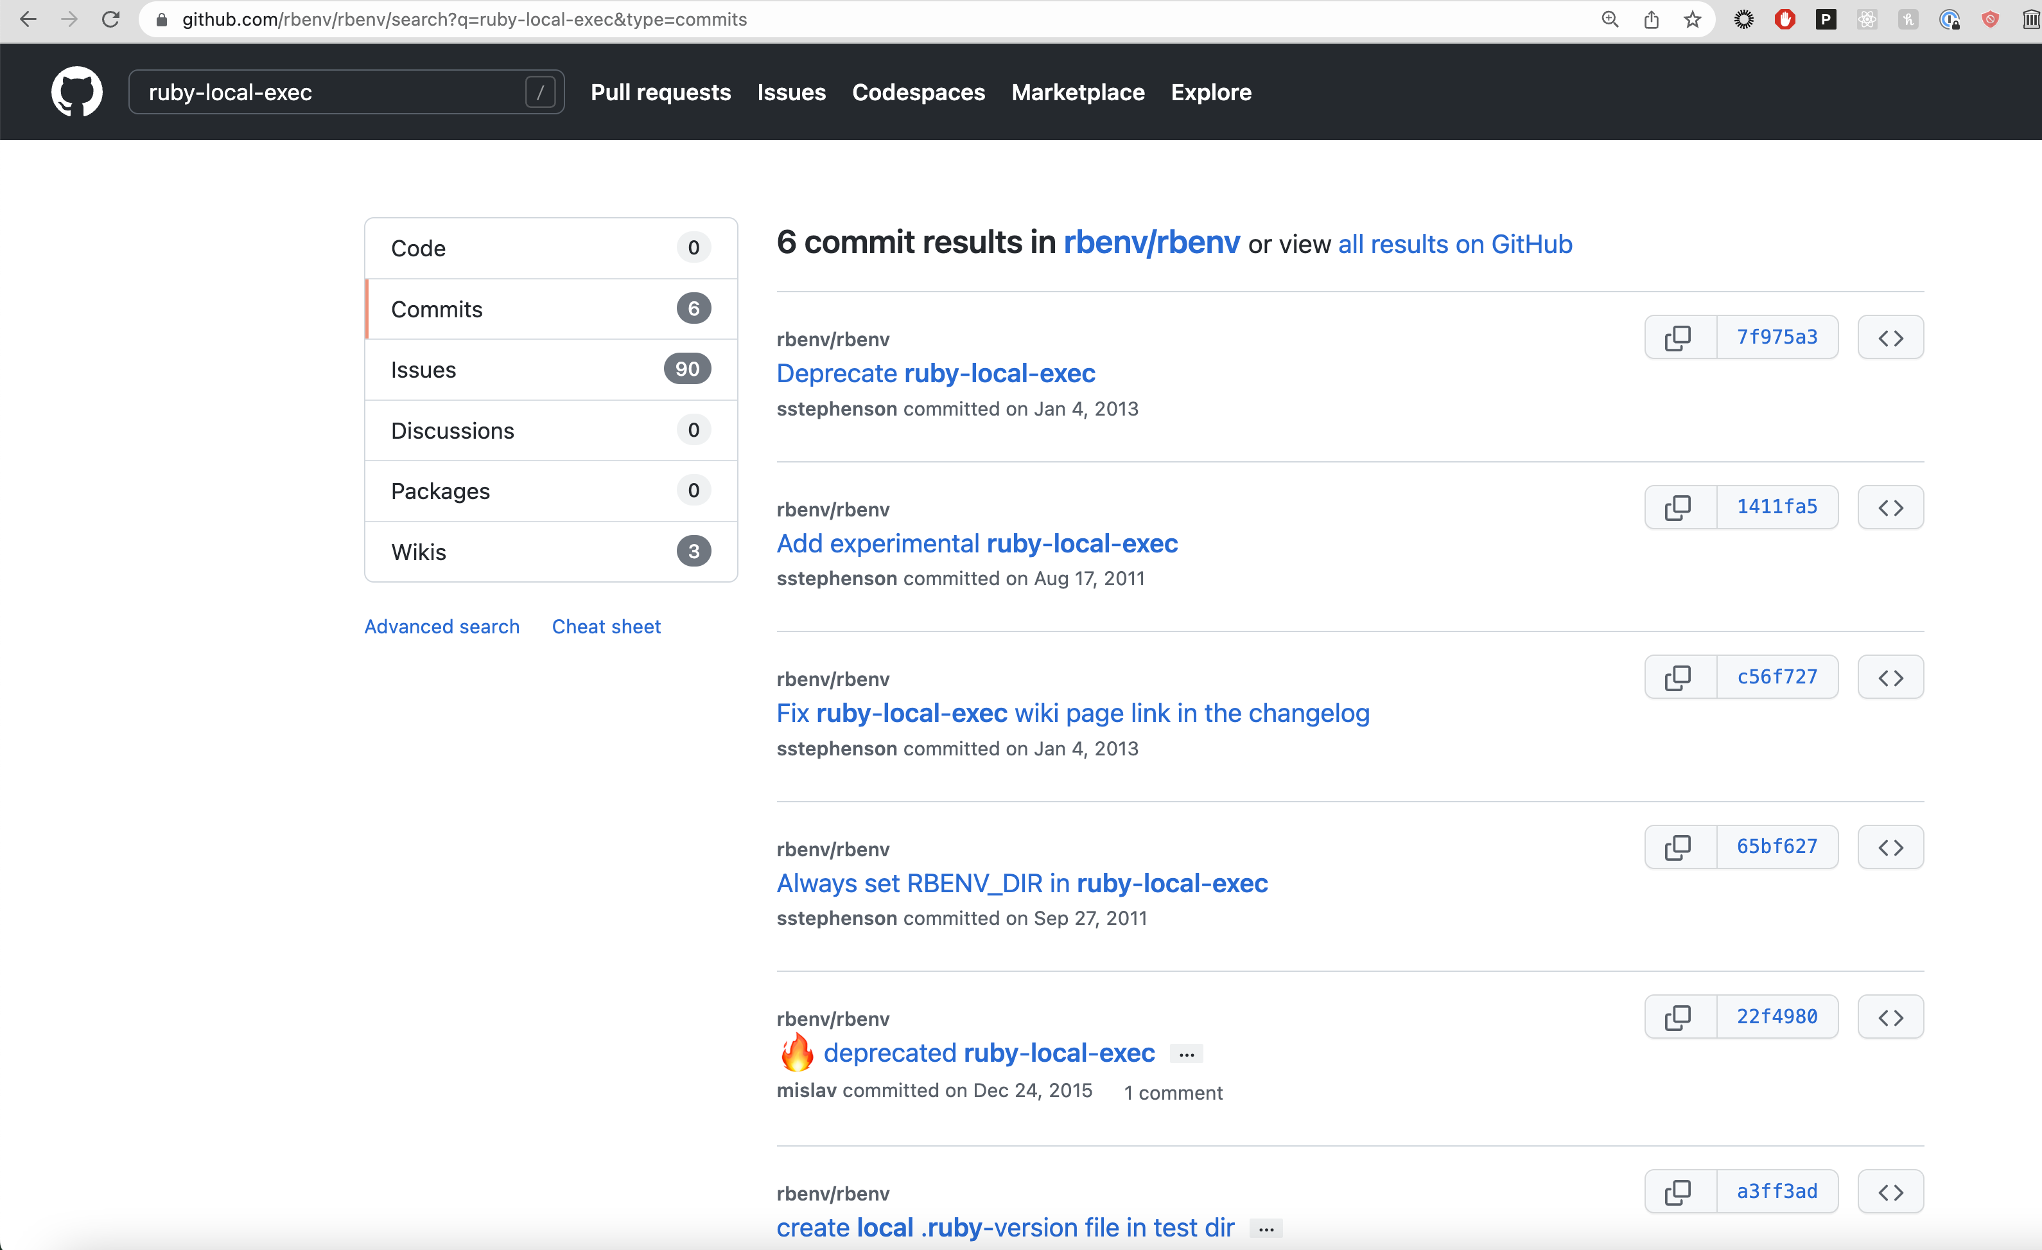The width and height of the screenshot is (2042, 1250).
Task: Click repository name above Deprecate ruby-local-exec
Action: pyautogui.click(x=833, y=339)
